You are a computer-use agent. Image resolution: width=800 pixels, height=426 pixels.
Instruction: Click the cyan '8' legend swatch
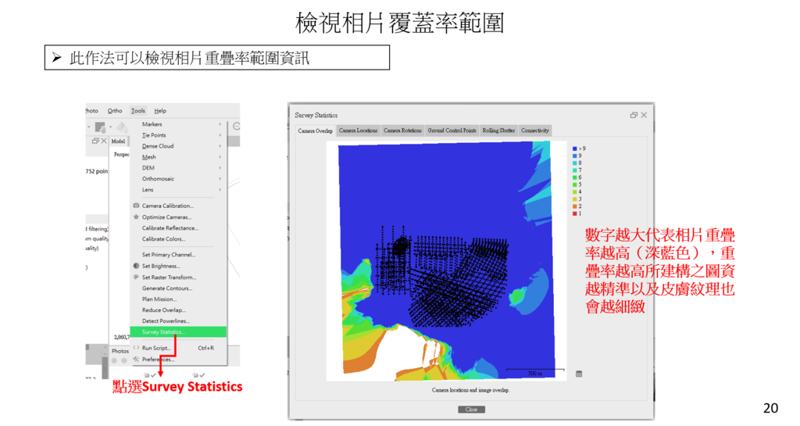pos(574,163)
